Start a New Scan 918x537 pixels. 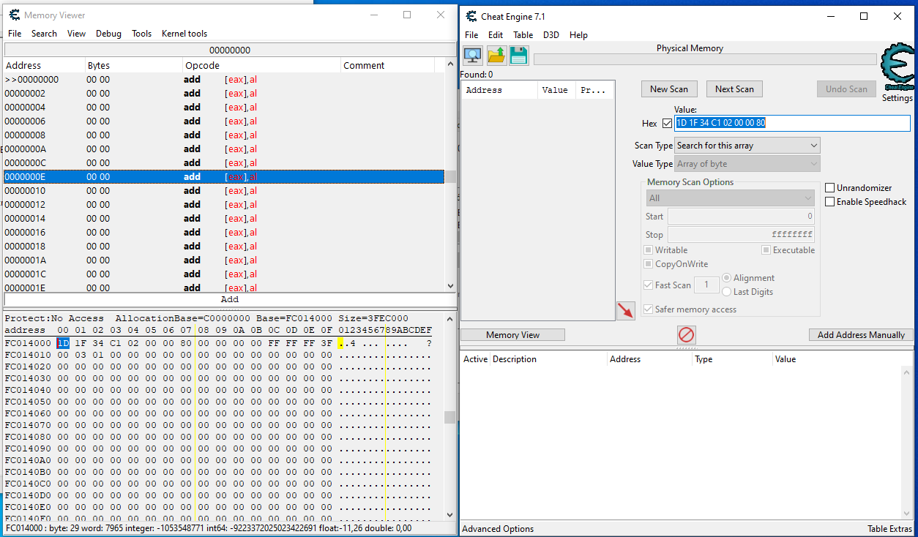point(668,89)
